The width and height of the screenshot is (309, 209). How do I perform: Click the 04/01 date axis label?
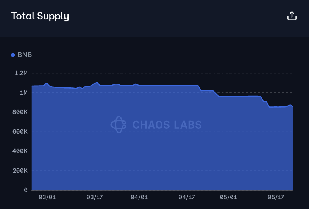(x=139, y=197)
